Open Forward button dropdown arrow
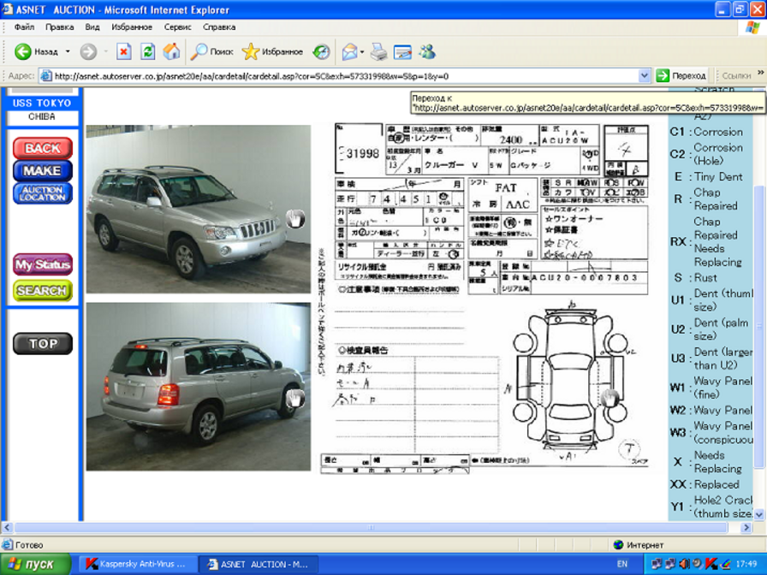767x575 pixels. [105, 51]
